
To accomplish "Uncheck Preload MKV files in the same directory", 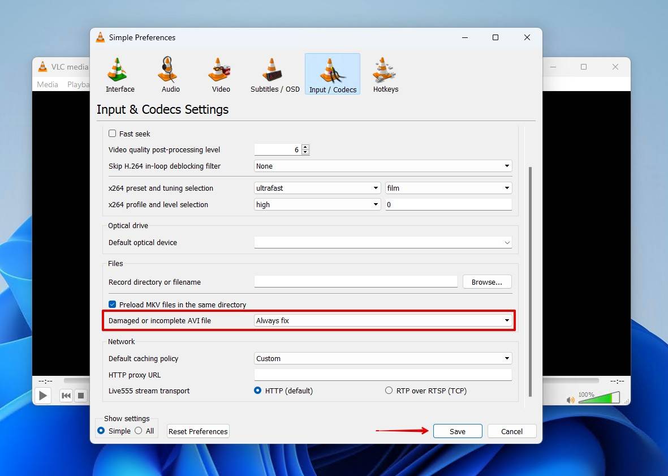I will pos(112,305).
